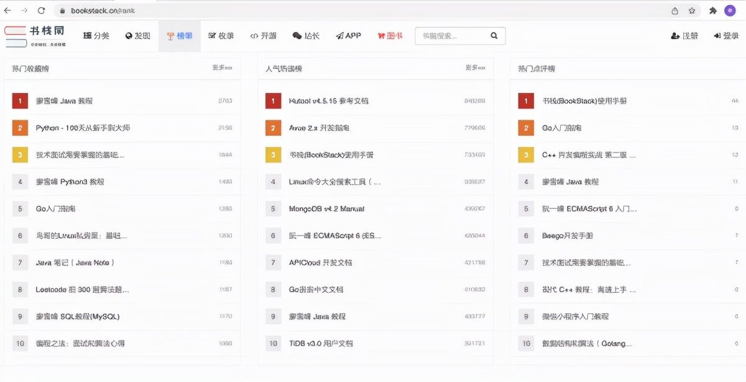Switch to the 榜单 tab
The width and height of the screenshot is (746, 382).
click(x=180, y=36)
